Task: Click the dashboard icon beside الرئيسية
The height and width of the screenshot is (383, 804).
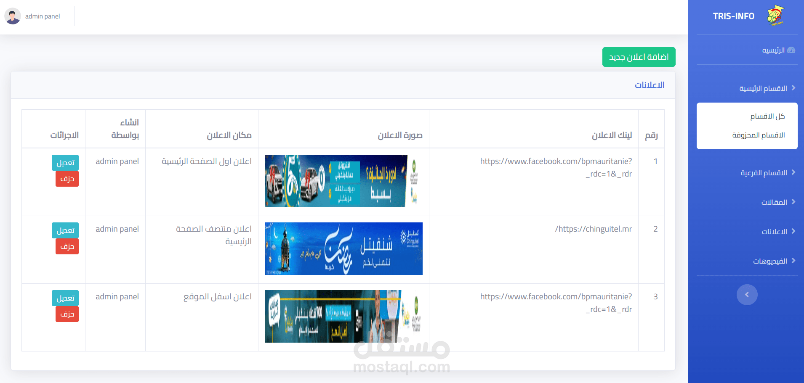Action: (791, 50)
